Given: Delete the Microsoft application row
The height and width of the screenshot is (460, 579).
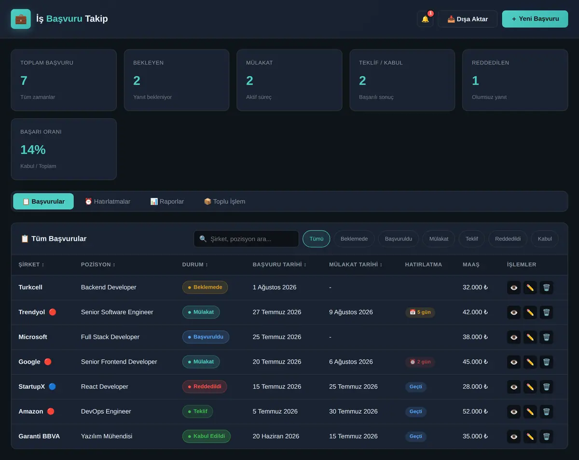Looking at the screenshot, I should click(x=546, y=337).
